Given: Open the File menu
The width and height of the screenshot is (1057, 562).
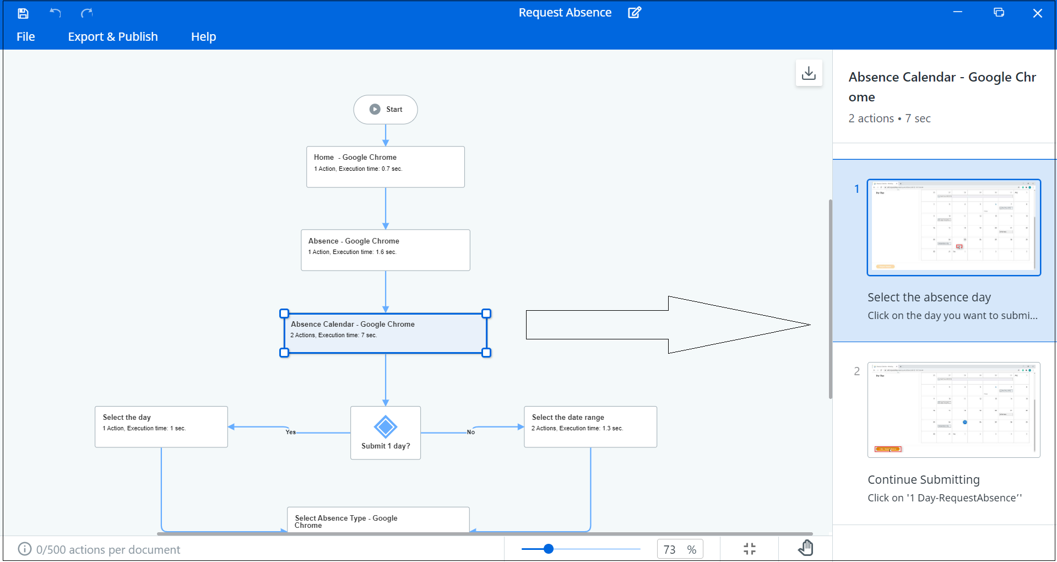Looking at the screenshot, I should [26, 37].
